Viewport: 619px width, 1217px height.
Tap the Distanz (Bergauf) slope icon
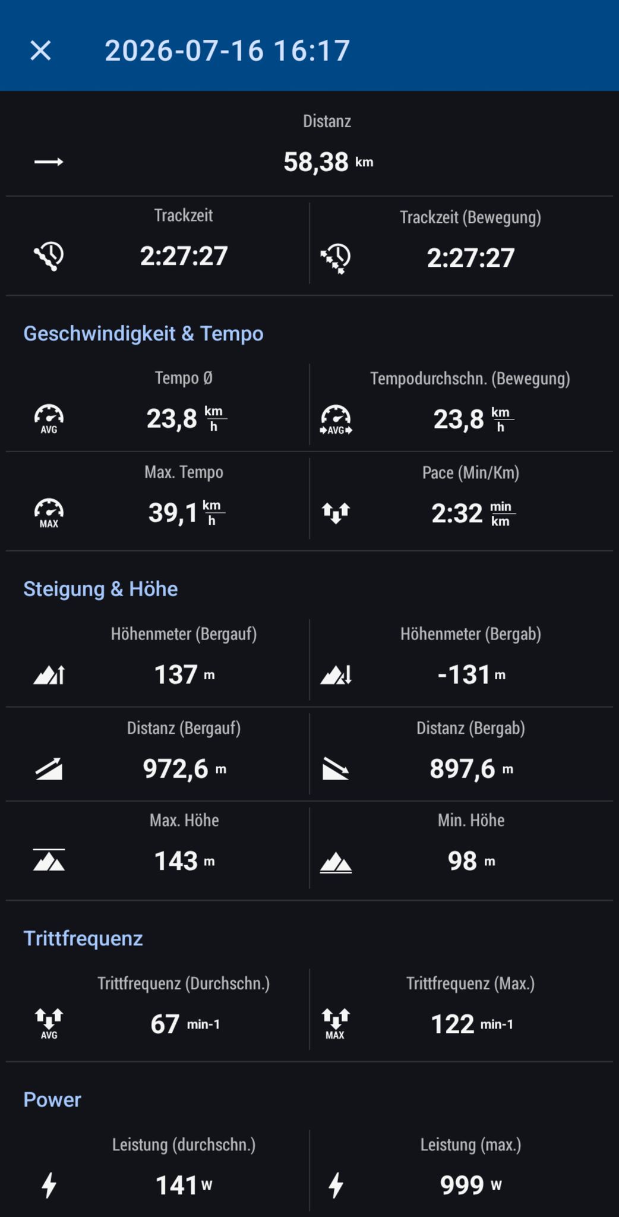click(x=49, y=768)
